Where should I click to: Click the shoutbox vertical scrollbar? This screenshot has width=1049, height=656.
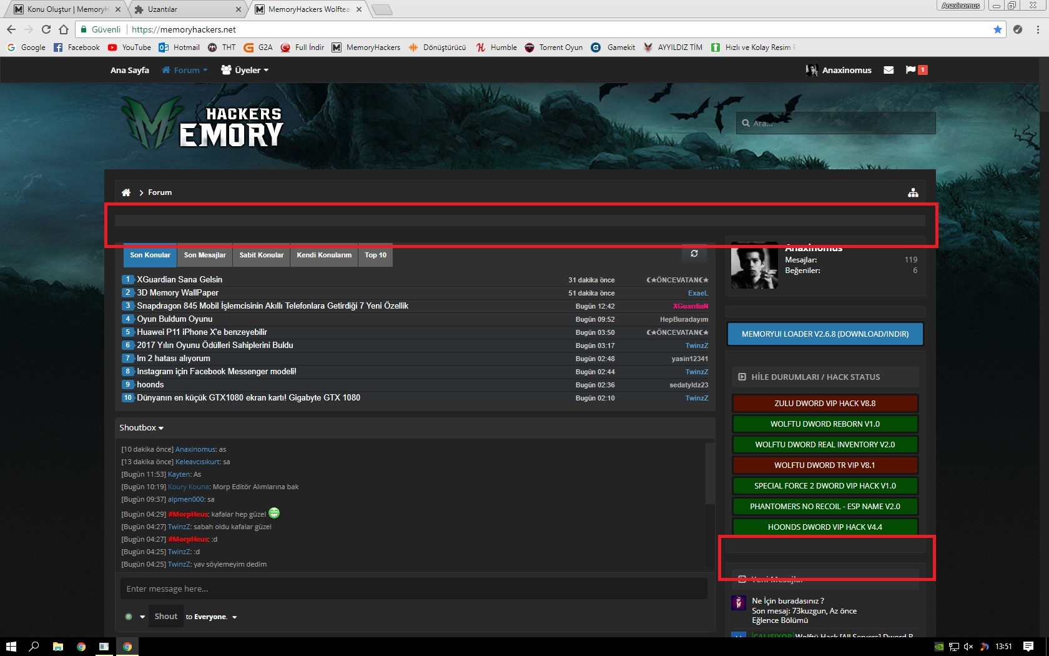point(710,474)
